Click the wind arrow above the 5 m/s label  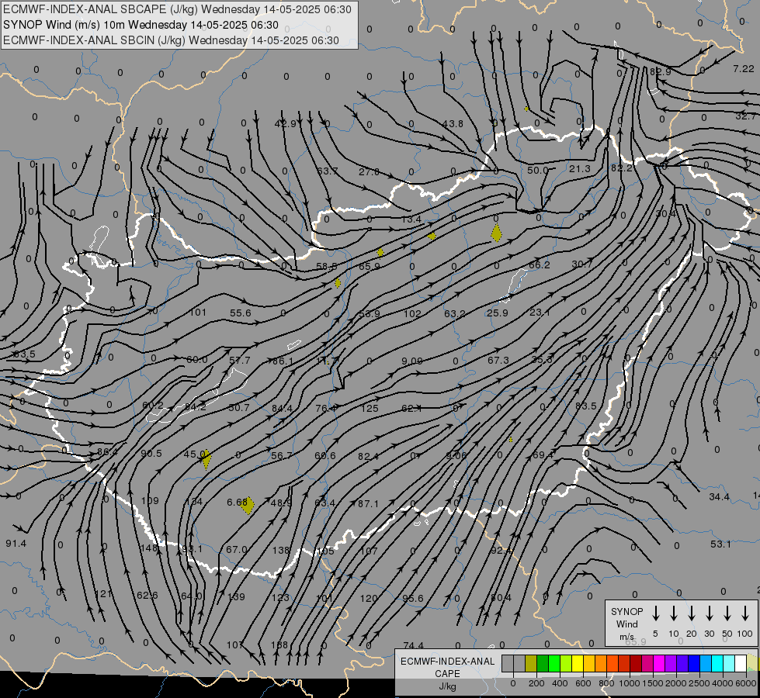(655, 613)
